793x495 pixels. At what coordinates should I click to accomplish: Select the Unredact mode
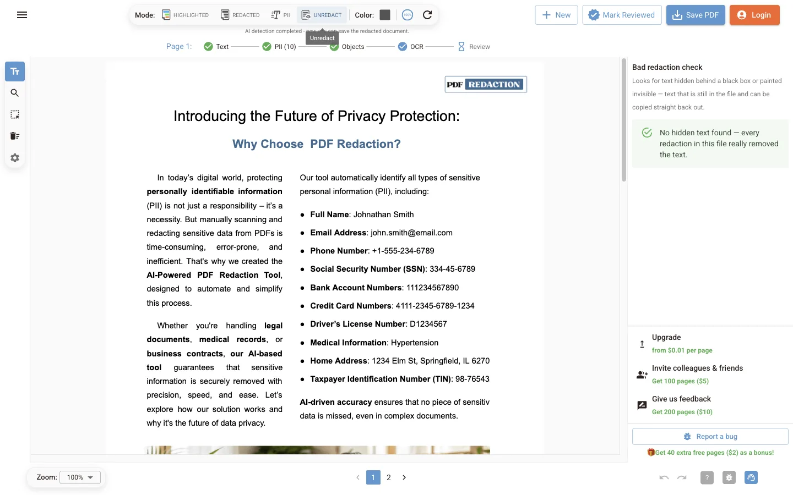322,15
